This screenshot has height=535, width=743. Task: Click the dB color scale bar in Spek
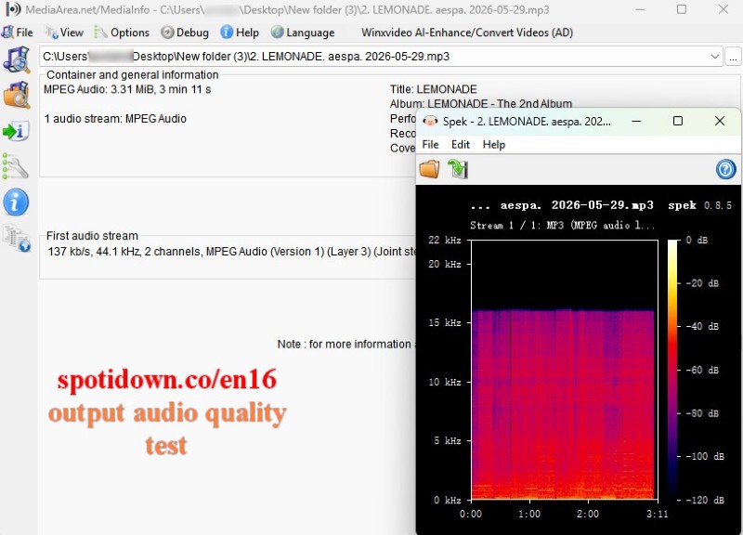[x=672, y=370]
